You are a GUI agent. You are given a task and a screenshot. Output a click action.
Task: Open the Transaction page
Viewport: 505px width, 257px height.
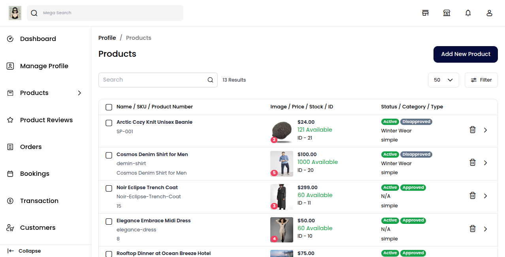coord(39,201)
